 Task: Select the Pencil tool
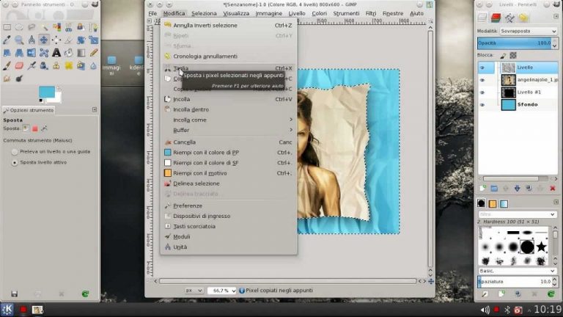(x=93, y=53)
